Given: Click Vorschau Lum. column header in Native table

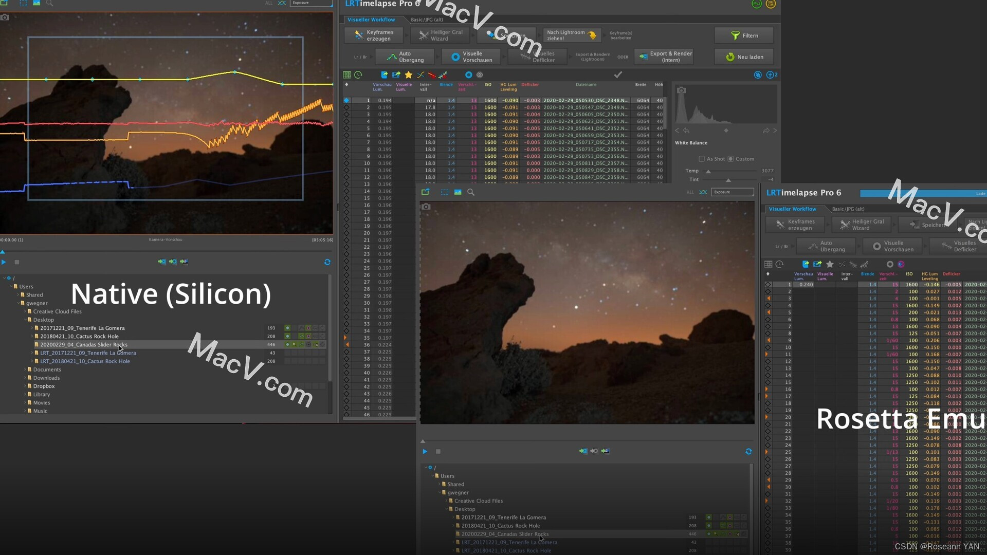Looking at the screenshot, I should pyautogui.click(x=382, y=87).
